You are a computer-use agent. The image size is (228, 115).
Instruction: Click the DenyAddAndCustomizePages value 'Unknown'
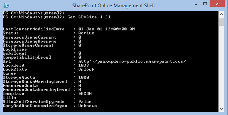point(87,106)
